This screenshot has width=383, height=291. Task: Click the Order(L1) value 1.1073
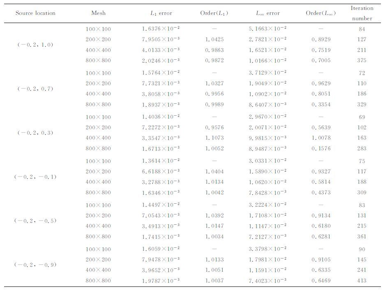[x=214, y=138]
